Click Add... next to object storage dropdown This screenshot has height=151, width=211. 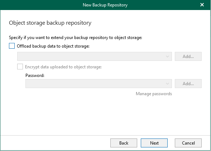point(188,56)
